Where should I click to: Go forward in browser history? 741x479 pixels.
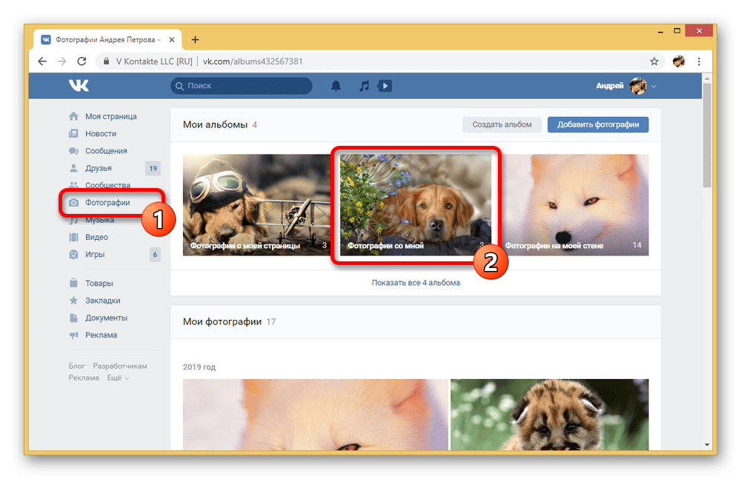point(62,61)
